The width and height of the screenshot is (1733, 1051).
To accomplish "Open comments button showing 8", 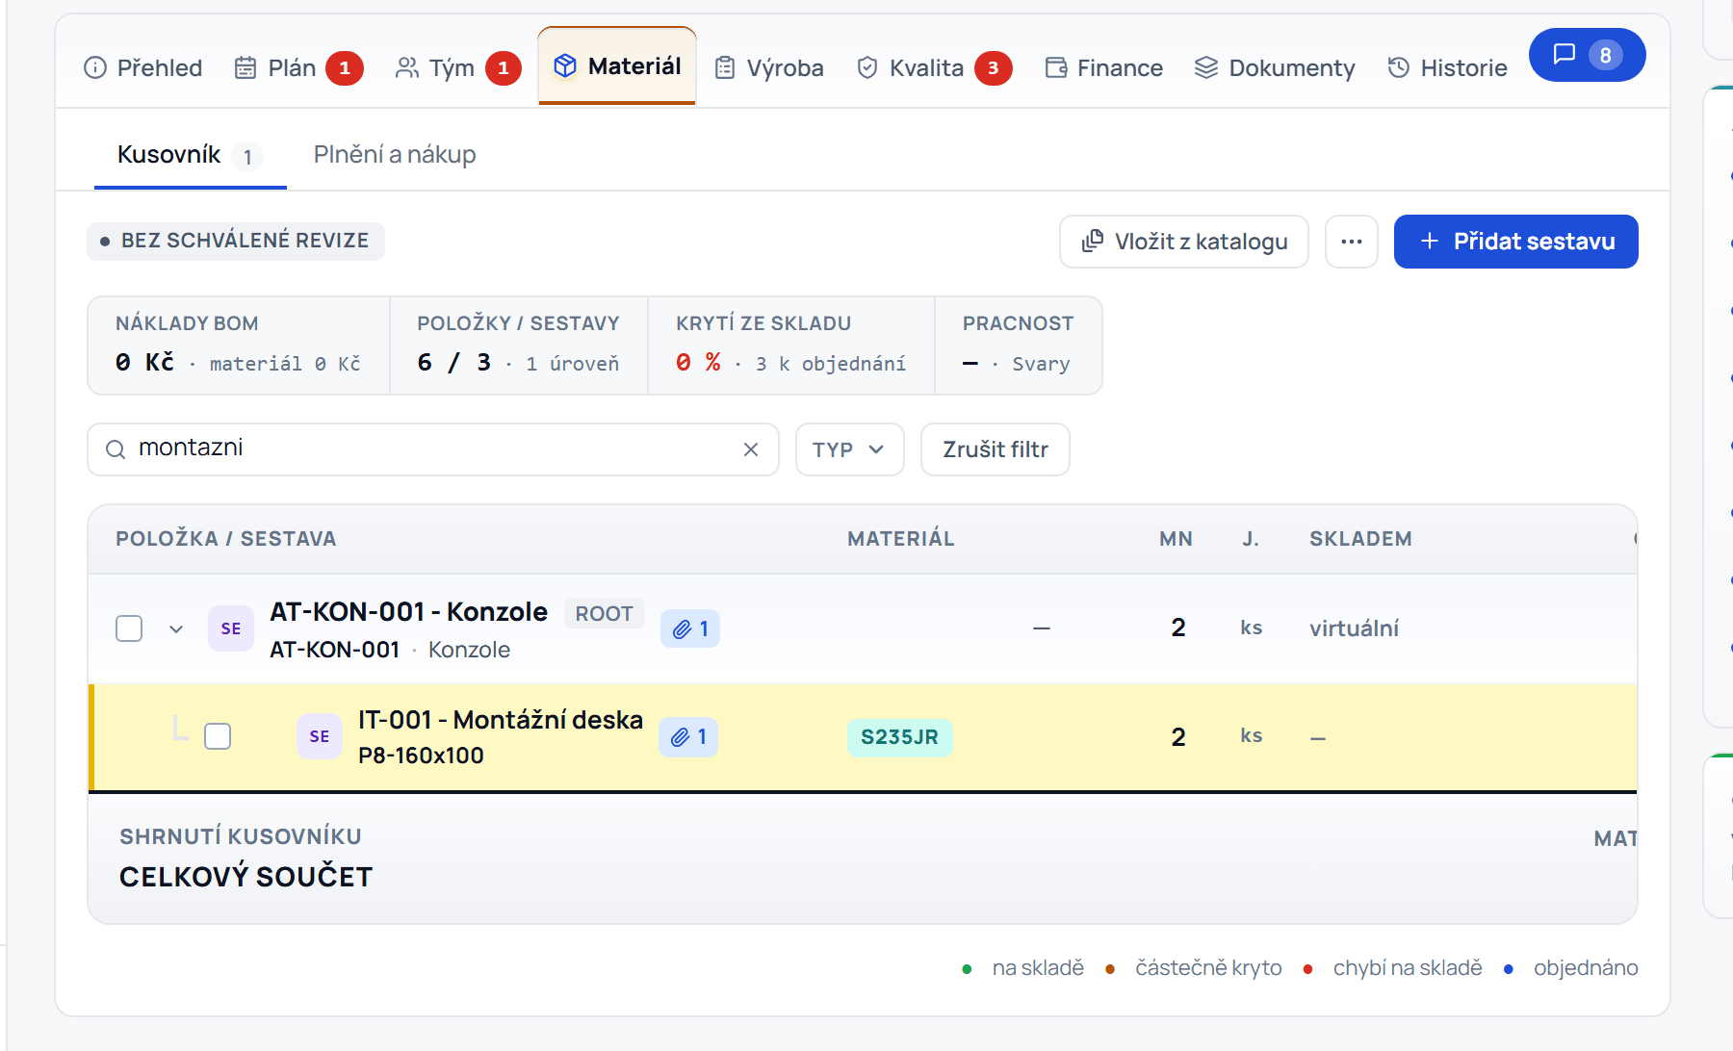I will point(1588,55).
